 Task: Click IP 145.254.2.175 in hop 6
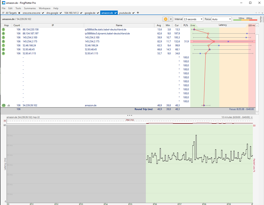30,41
